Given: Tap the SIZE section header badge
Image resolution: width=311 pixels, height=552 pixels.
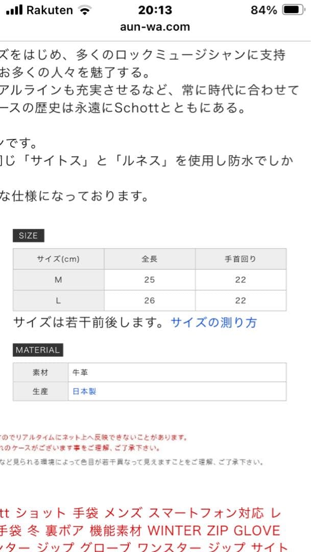Looking at the screenshot, I should pyautogui.click(x=28, y=235).
